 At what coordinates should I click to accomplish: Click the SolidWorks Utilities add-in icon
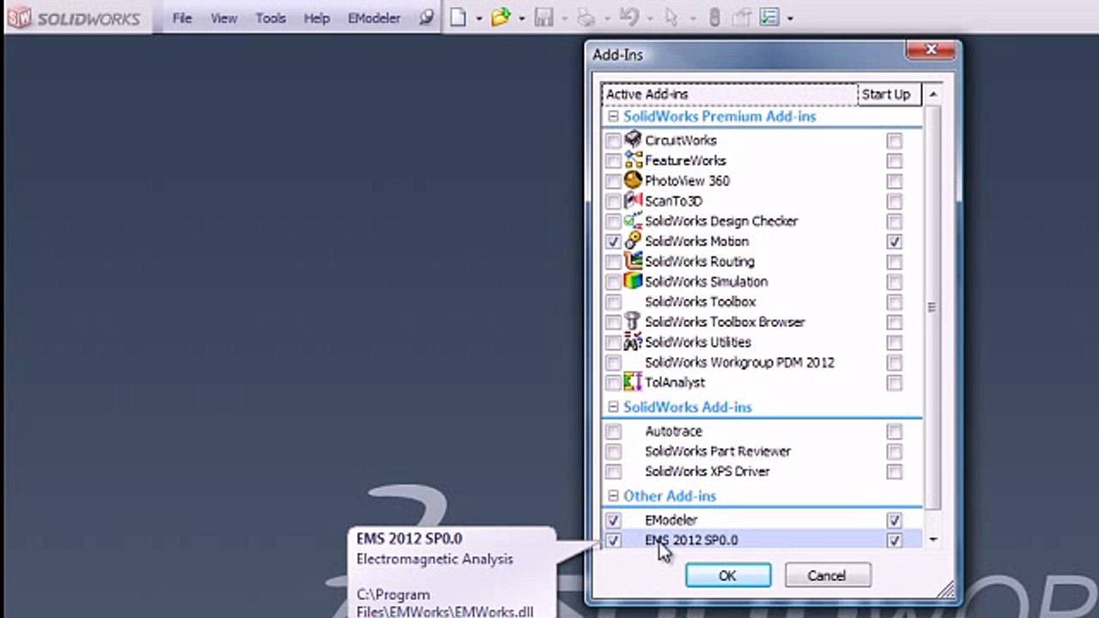(633, 342)
